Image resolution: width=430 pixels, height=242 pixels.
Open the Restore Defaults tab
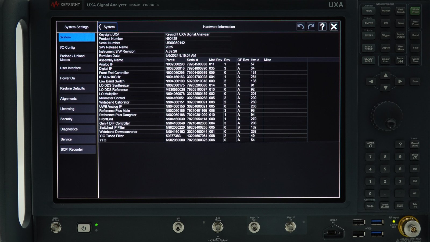77,88
